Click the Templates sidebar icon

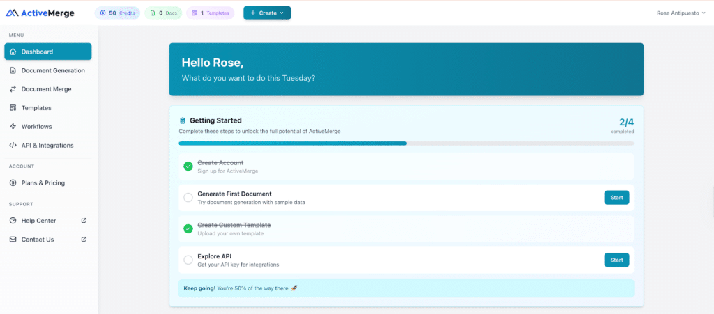coord(13,108)
